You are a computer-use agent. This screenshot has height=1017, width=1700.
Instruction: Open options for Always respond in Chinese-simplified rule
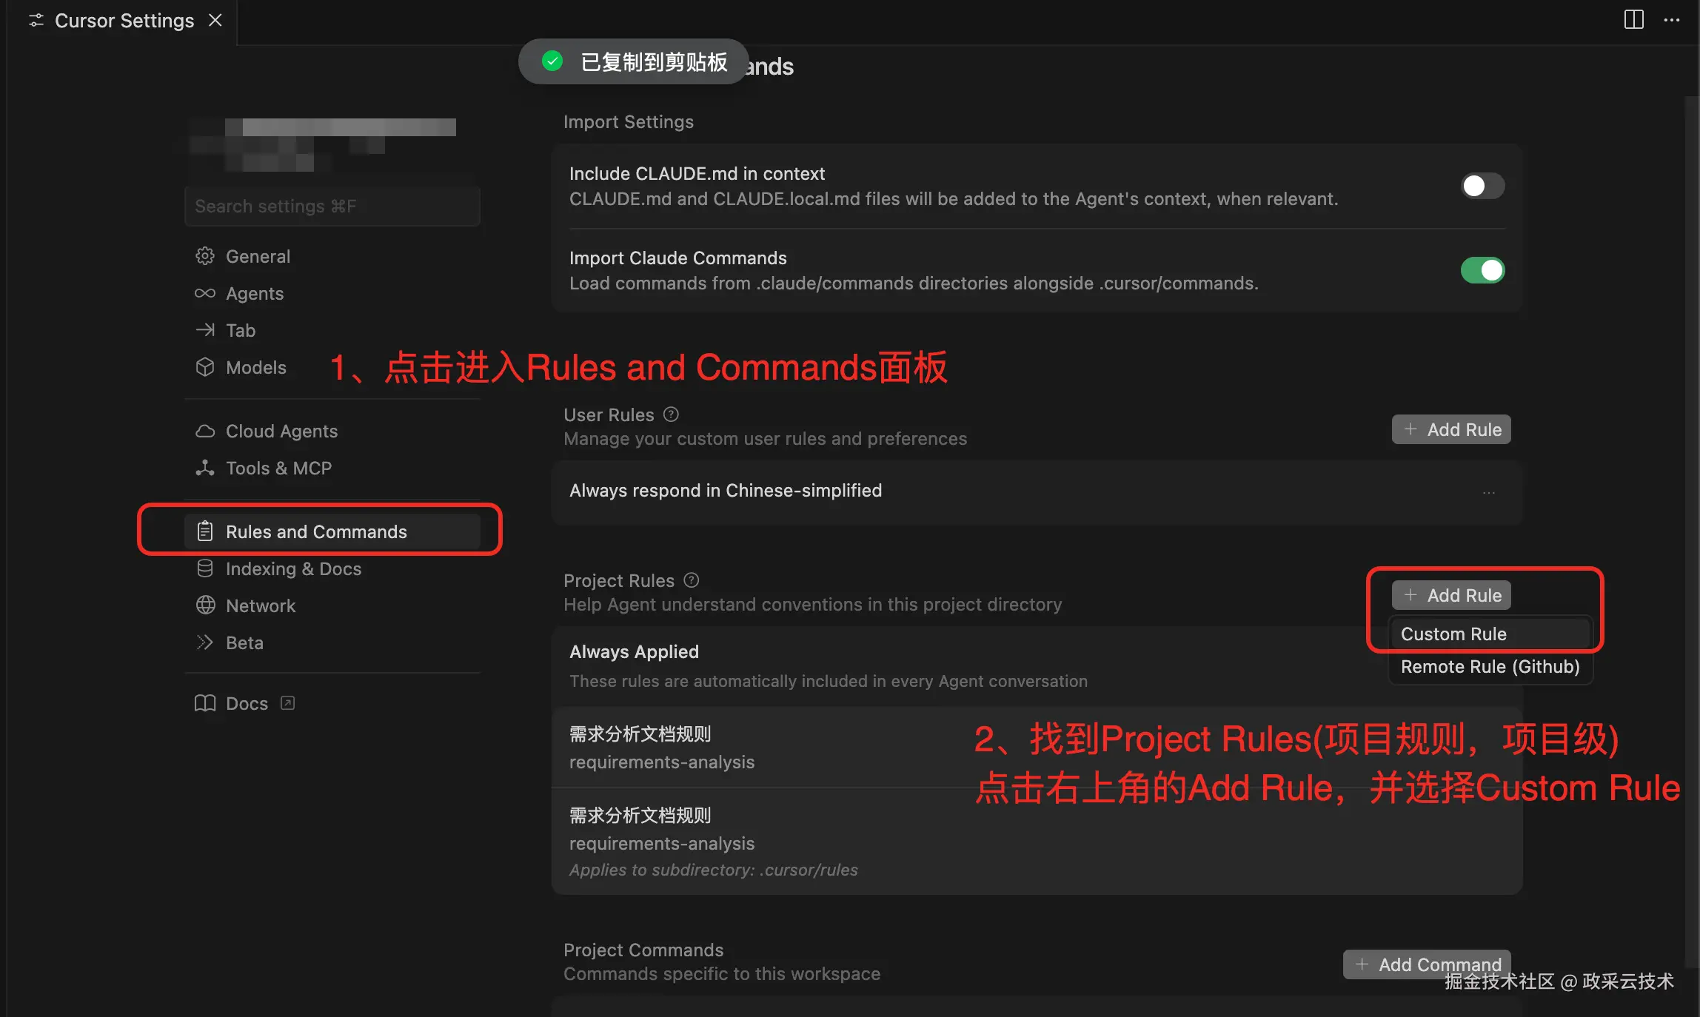[1489, 492]
